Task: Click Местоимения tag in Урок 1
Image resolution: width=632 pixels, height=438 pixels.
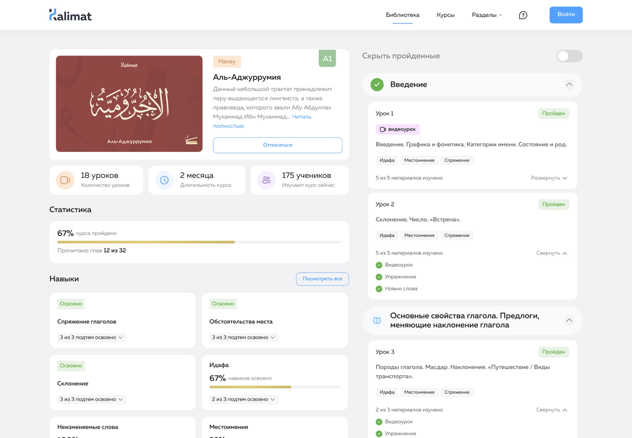Action: click(419, 160)
